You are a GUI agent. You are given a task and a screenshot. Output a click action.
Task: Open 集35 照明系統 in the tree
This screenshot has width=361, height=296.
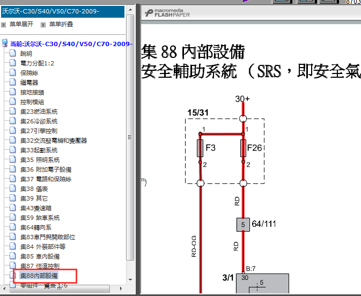[40, 160]
